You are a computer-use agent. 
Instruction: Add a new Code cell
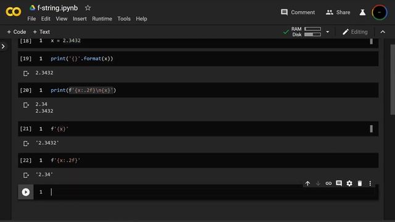click(x=17, y=32)
